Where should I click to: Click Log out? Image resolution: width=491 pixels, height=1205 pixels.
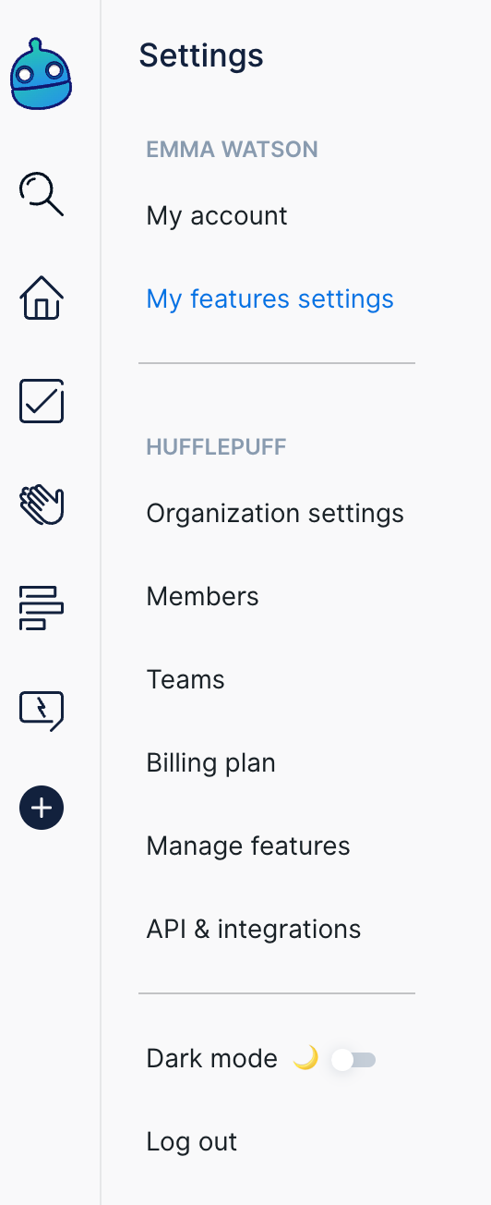click(192, 1141)
